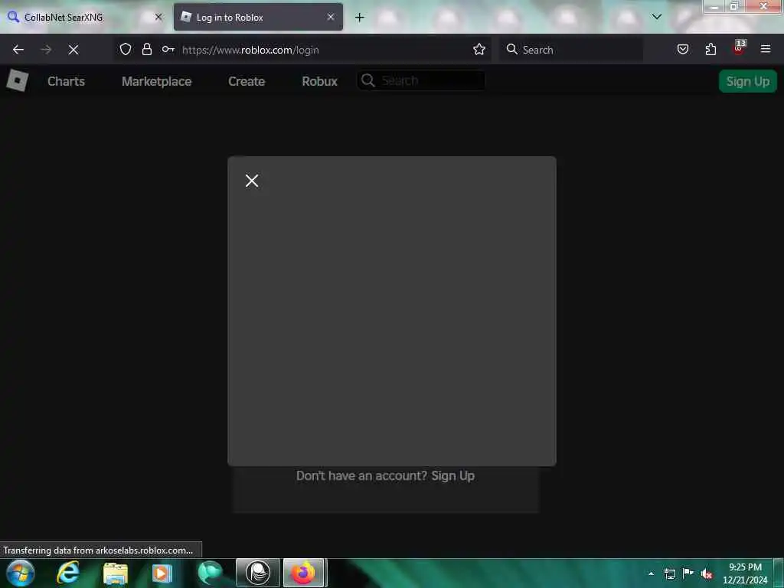
Task: Stop loading the page
Action: [x=73, y=50]
